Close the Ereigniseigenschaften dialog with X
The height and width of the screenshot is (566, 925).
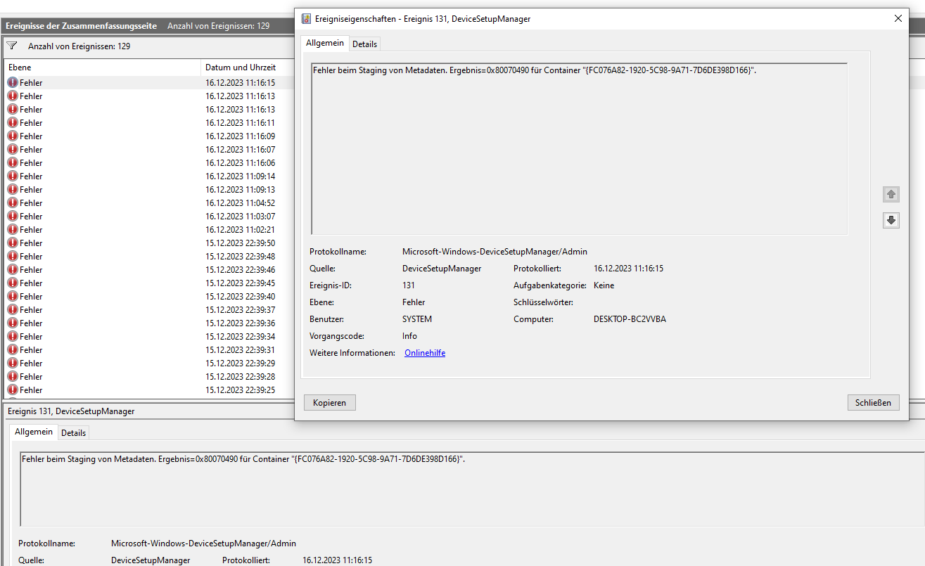tap(898, 19)
